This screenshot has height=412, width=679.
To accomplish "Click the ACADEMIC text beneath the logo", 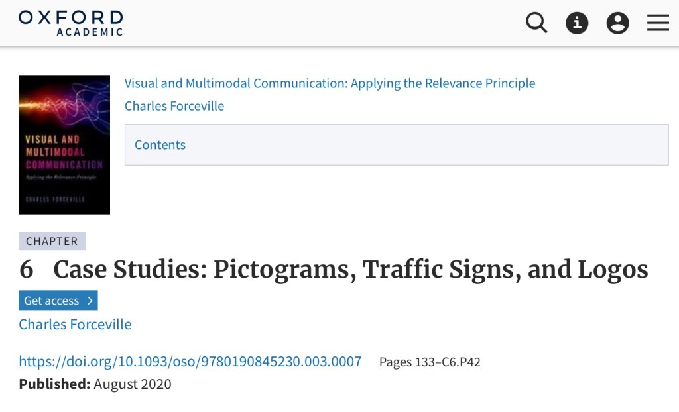I will tap(90, 32).
